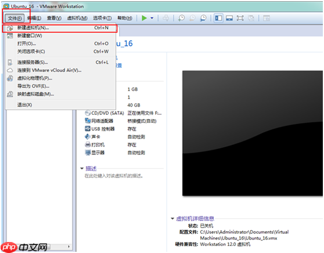
Task: Click the virtual machine black preview screen
Action: [x=253, y=133]
